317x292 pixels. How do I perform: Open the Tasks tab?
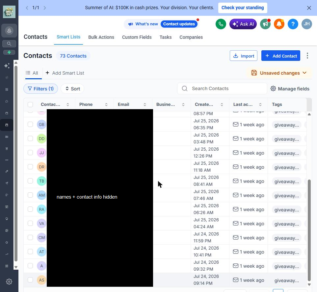166,37
